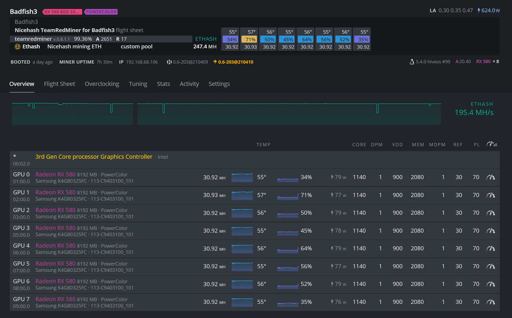Click the lightning icon beside 624.0 w
Image resolution: width=512 pixels, height=318 pixels.
coord(479,10)
